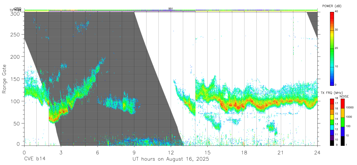
Task: Pick the blue segment of the NOISE bar
Action: pyautogui.click(x=342, y=132)
